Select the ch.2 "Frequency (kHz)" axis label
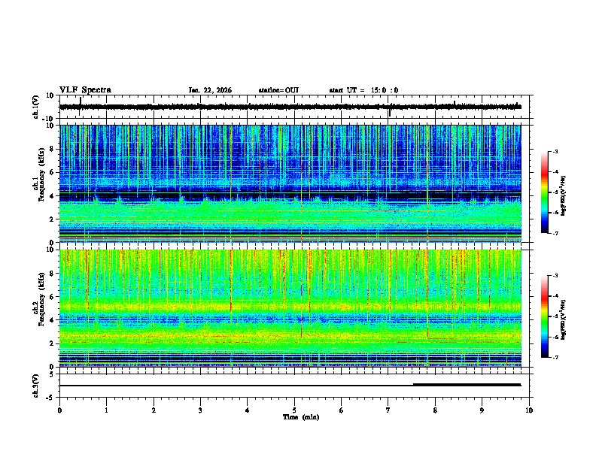This screenshot has width=596, height=460. click(41, 299)
